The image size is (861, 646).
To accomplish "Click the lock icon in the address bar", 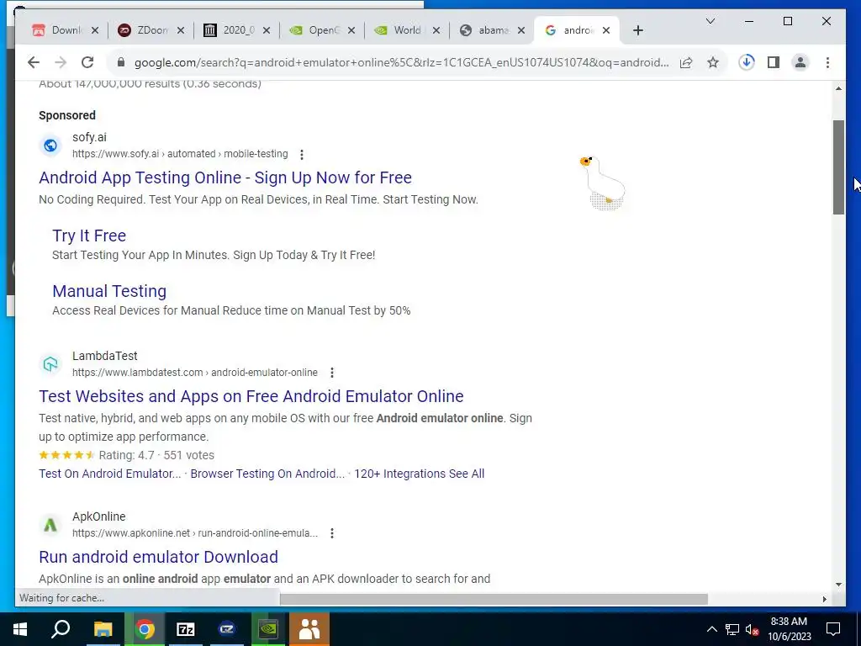I will [121, 62].
